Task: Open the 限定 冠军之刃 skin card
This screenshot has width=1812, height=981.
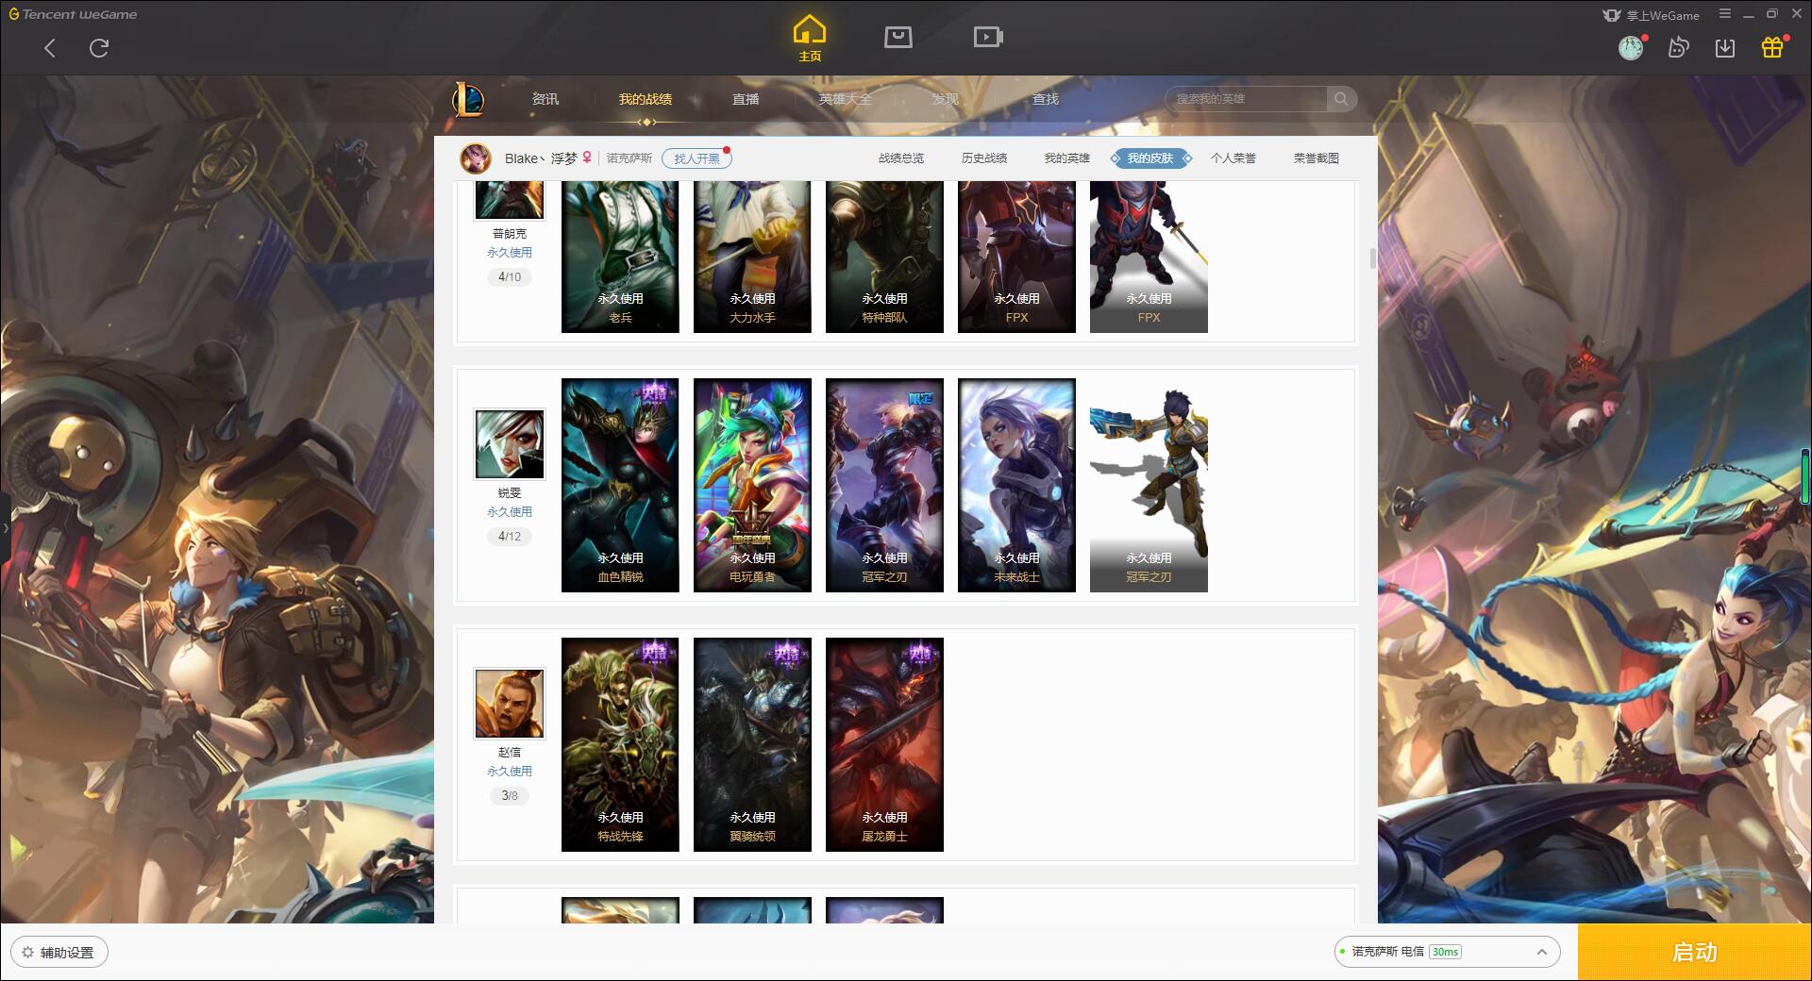Action: (x=884, y=486)
